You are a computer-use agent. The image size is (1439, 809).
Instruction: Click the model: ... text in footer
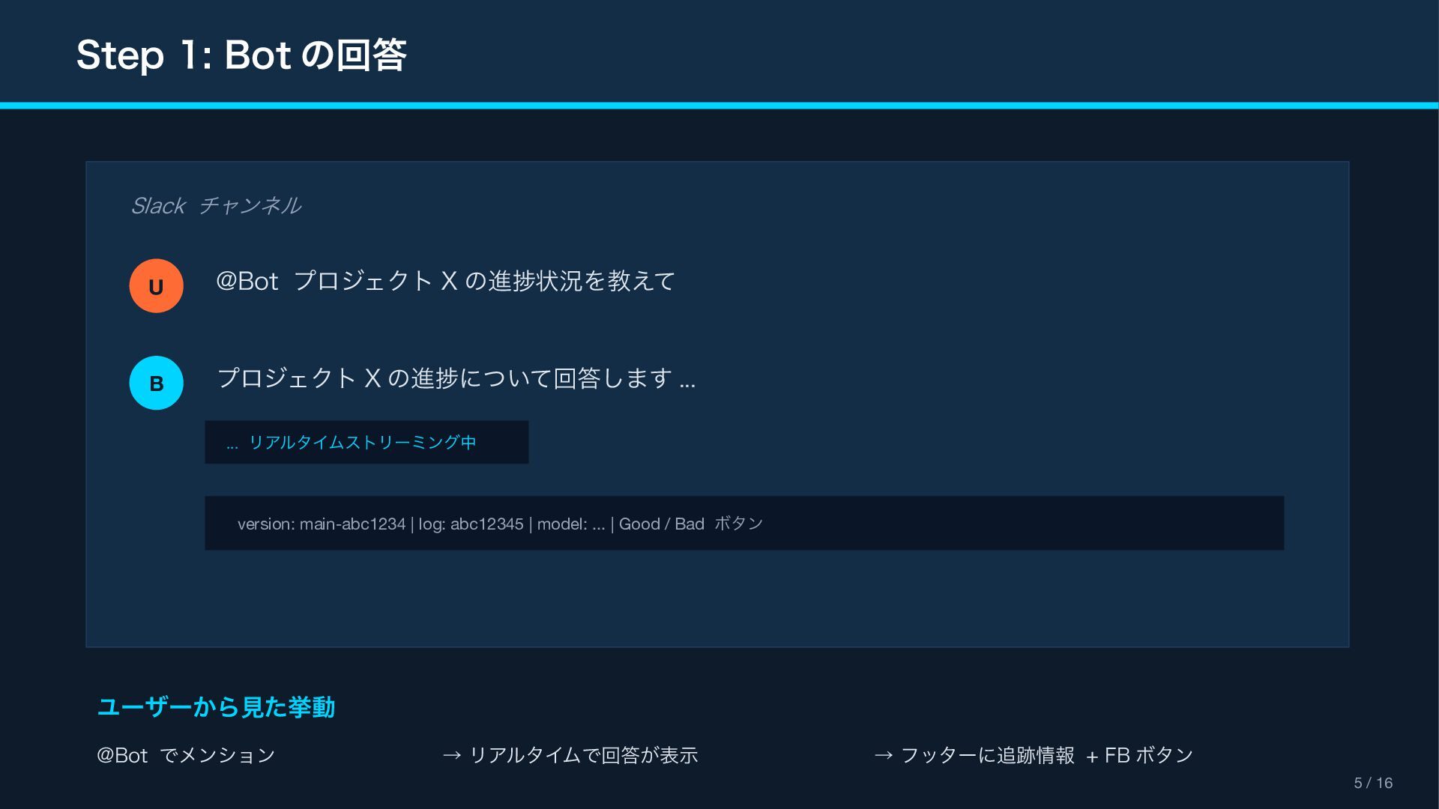[570, 524]
